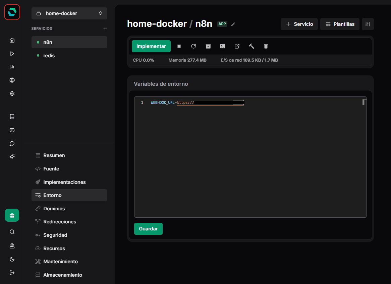Screen dimensions: 391x284
Task: Go to Implementaciones
Action: pyautogui.click(x=69, y=182)
